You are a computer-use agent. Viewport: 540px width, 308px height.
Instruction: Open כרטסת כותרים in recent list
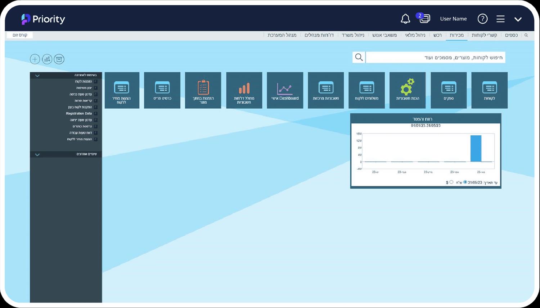pyautogui.click(x=82, y=127)
